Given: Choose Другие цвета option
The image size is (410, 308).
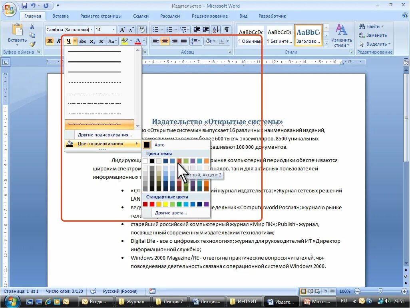Looking at the screenshot, I should tap(176, 213).
